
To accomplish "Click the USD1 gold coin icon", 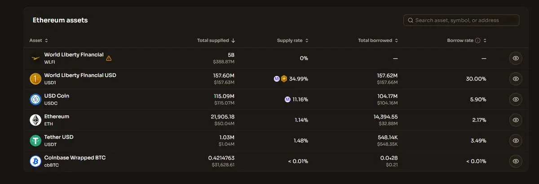I will pyautogui.click(x=35, y=79).
